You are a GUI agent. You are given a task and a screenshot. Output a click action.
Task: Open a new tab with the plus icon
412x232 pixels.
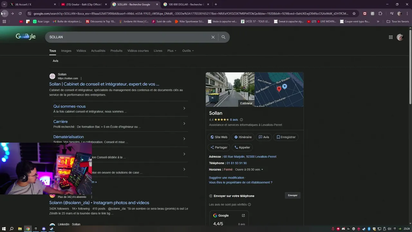[216, 5]
